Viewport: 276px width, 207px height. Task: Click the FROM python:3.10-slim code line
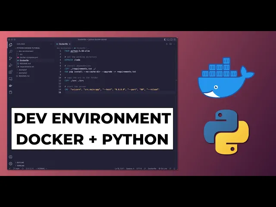tap(77, 51)
